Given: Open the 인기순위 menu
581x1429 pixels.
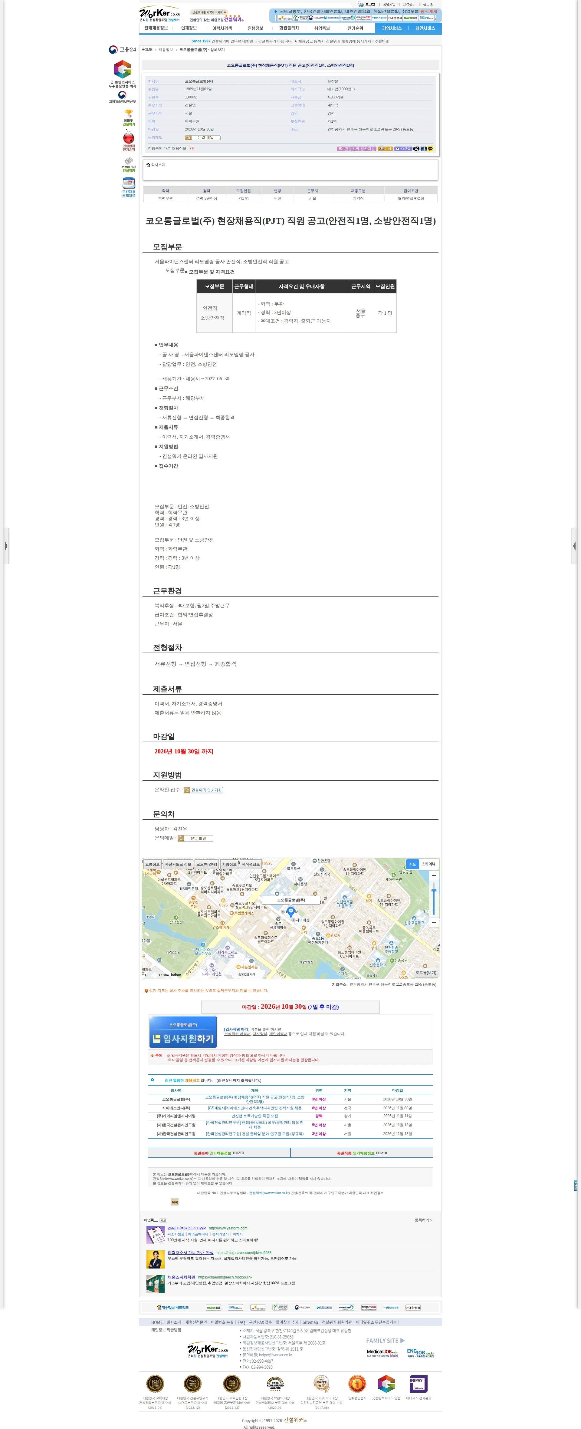Looking at the screenshot, I should 355,28.
